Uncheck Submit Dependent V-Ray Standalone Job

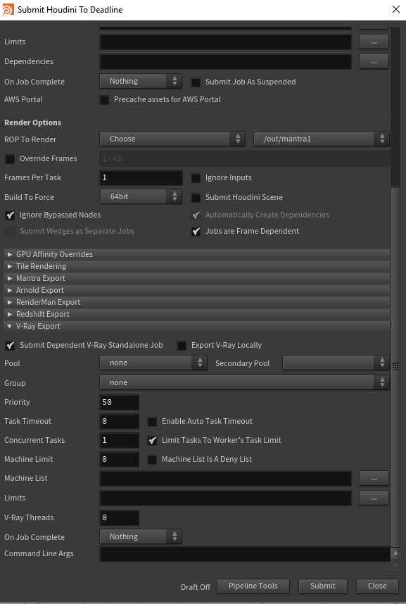[x=10, y=346]
